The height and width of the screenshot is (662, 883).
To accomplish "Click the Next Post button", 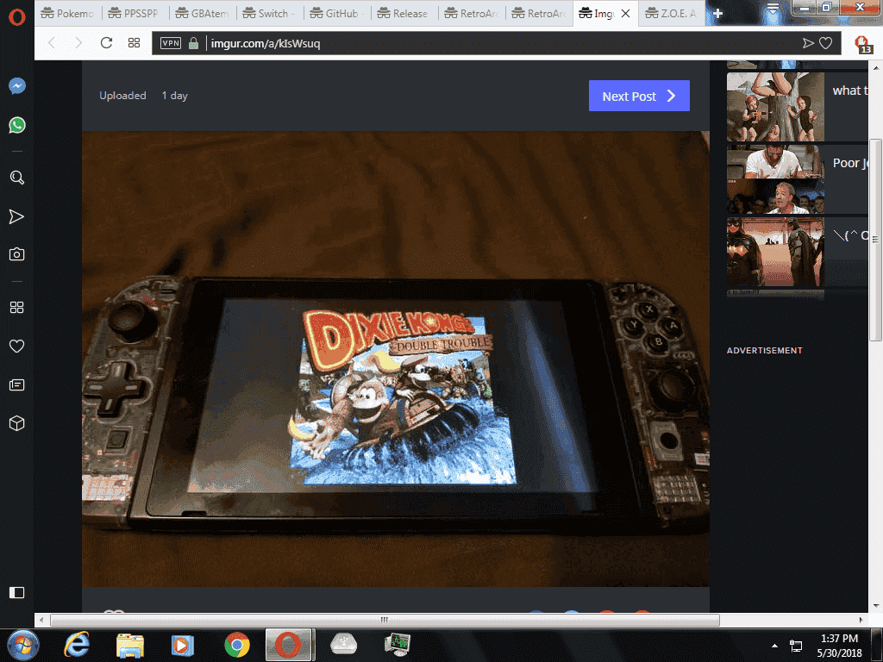I will pyautogui.click(x=639, y=96).
